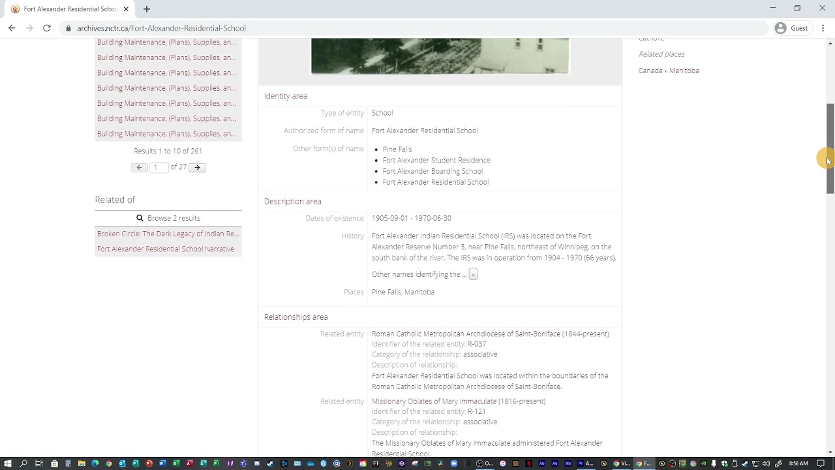
Task: Expand the truncated History text
Action: (473, 274)
